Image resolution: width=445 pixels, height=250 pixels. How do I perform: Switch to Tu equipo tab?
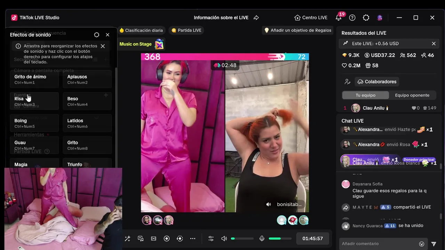point(365,95)
